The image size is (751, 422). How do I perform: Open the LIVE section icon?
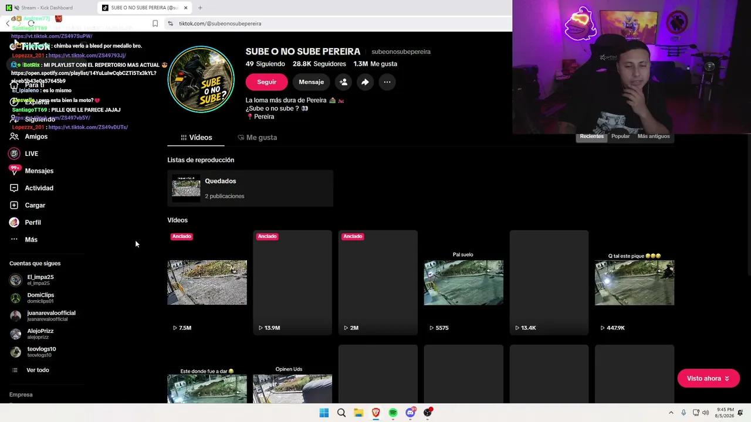click(14, 154)
